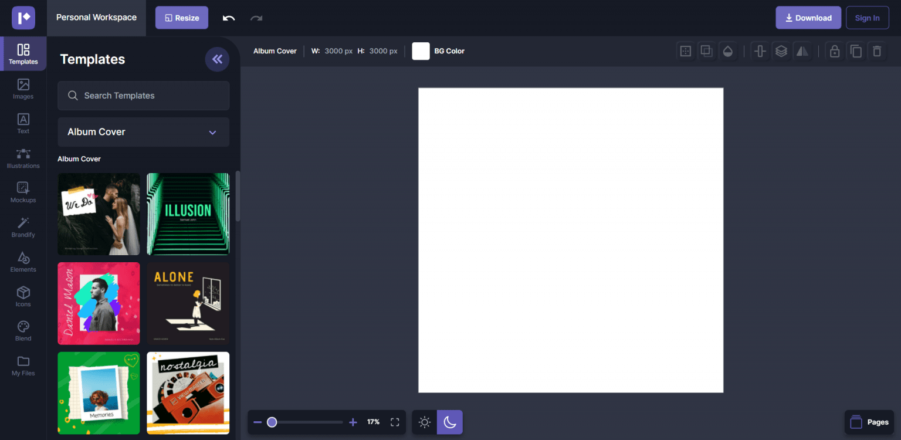Select the ILLUSION album cover template
Image resolution: width=901 pixels, height=440 pixels.
coord(188,214)
